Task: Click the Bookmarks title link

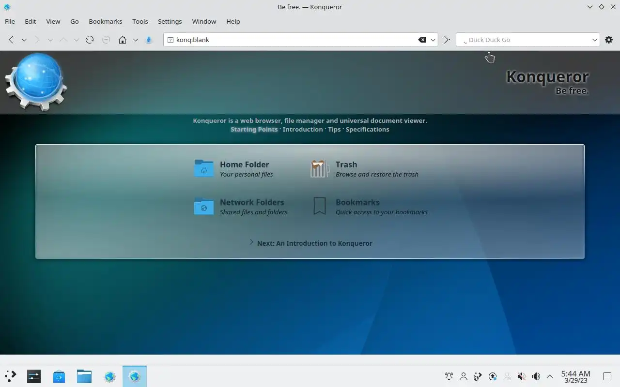Action: coord(357,202)
